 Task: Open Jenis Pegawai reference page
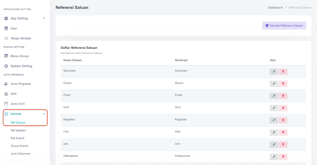tap(21, 84)
